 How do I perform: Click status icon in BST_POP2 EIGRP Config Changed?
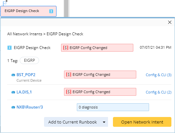click(x=69, y=75)
